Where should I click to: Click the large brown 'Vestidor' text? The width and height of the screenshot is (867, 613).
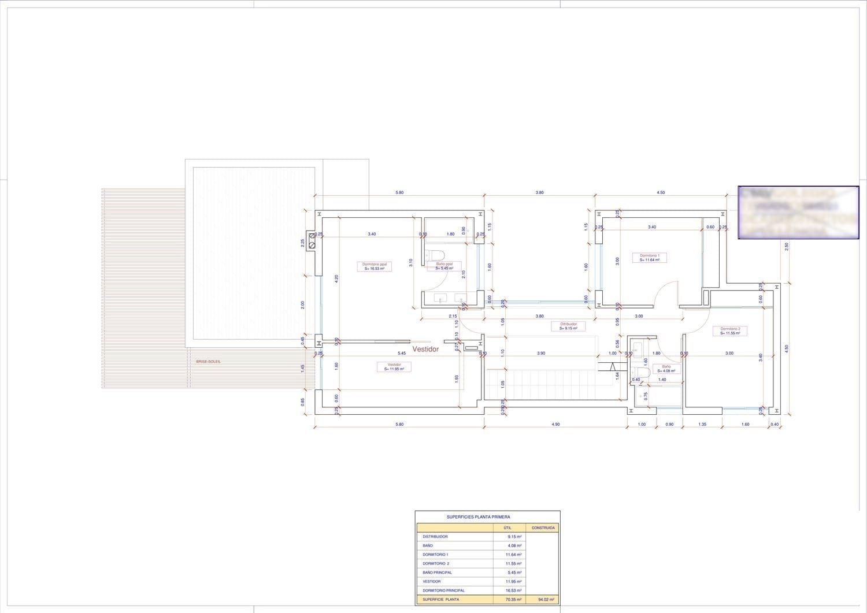click(x=425, y=350)
